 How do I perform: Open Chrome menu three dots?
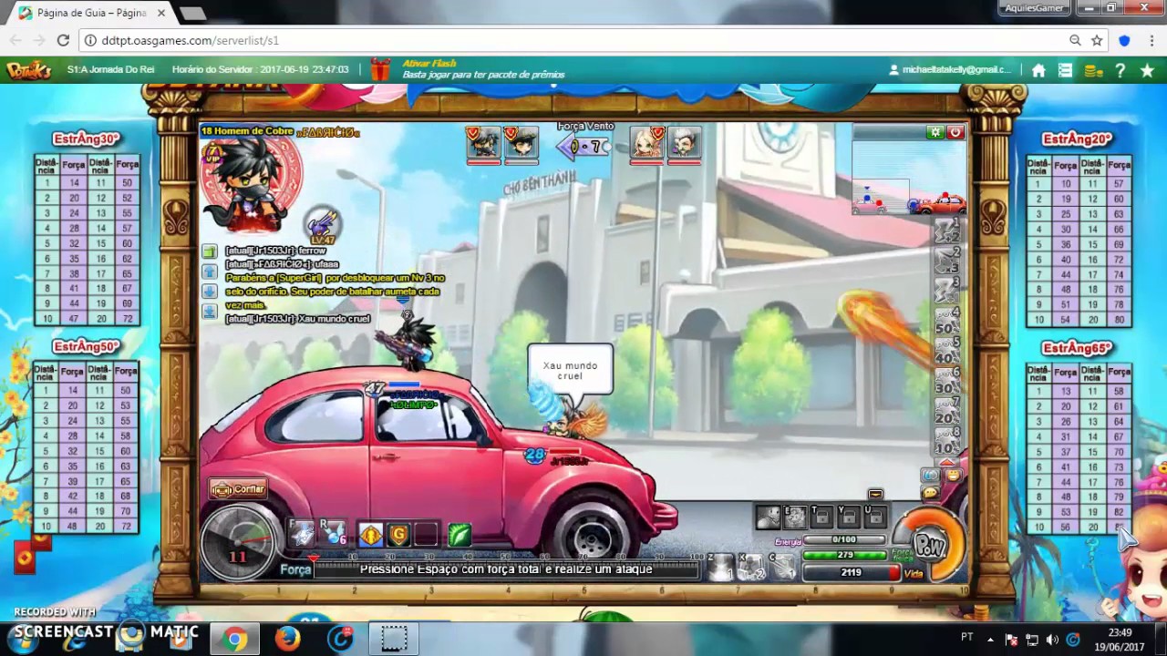(x=1151, y=40)
